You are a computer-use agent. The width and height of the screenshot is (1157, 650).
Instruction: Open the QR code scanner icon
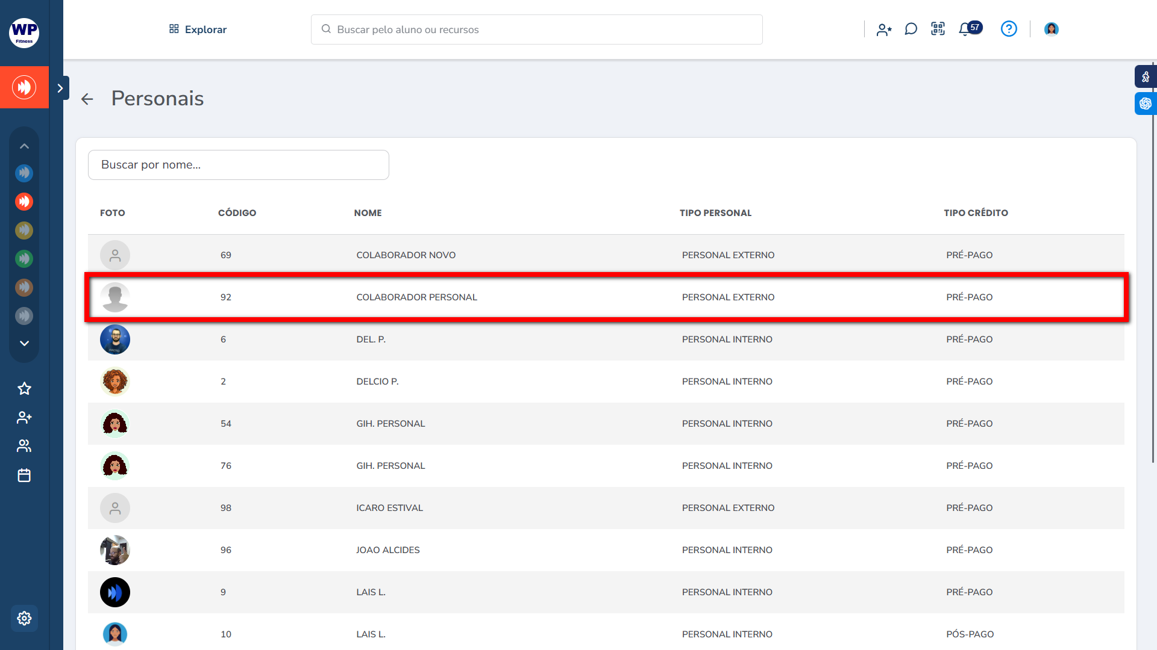[x=938, y=29]
